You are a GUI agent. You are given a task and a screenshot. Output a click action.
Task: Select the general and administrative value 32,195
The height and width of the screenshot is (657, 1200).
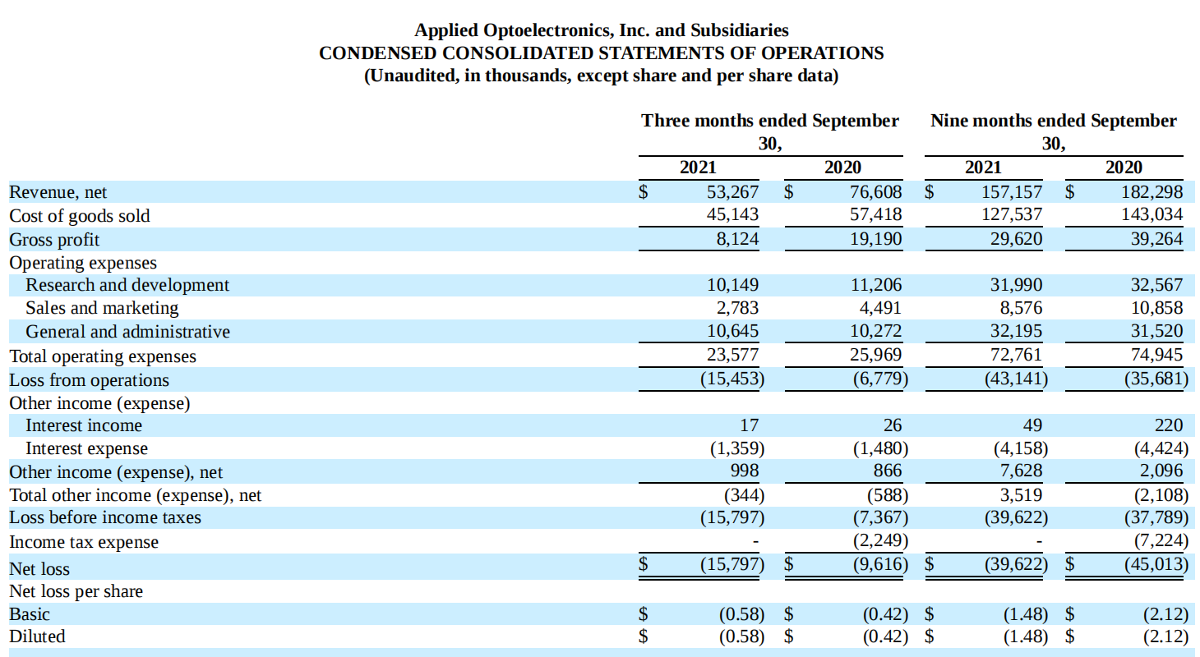(x=1016, y=331)
